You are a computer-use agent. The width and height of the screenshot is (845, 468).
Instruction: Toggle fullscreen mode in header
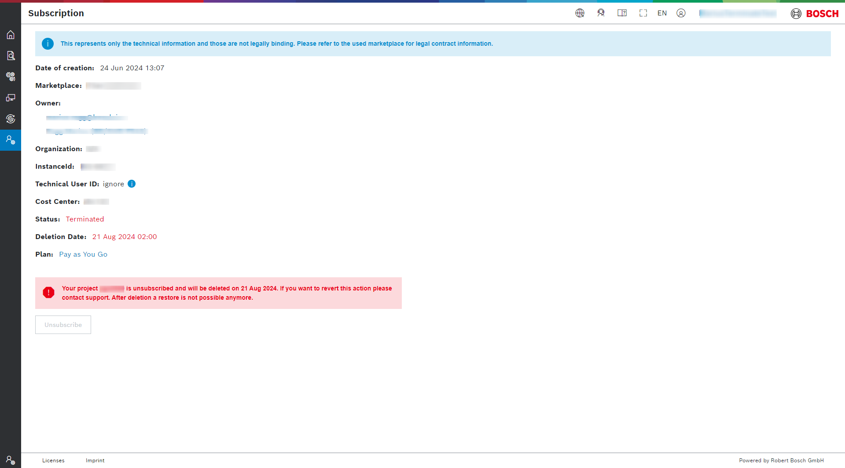pyautogui.click(x=643, y=13)
